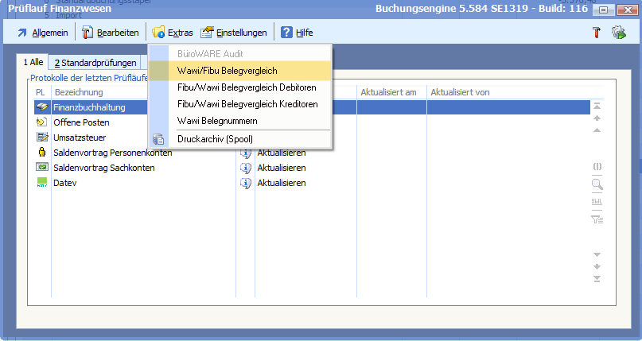Open the Einstellungen menu
The image size is (642, 341).
(234, 33)
